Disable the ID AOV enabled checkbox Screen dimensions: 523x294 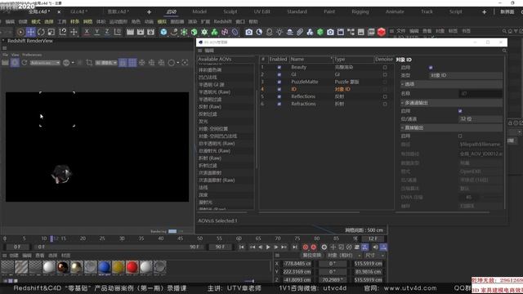pyautogui.click(x=279, y=89)
